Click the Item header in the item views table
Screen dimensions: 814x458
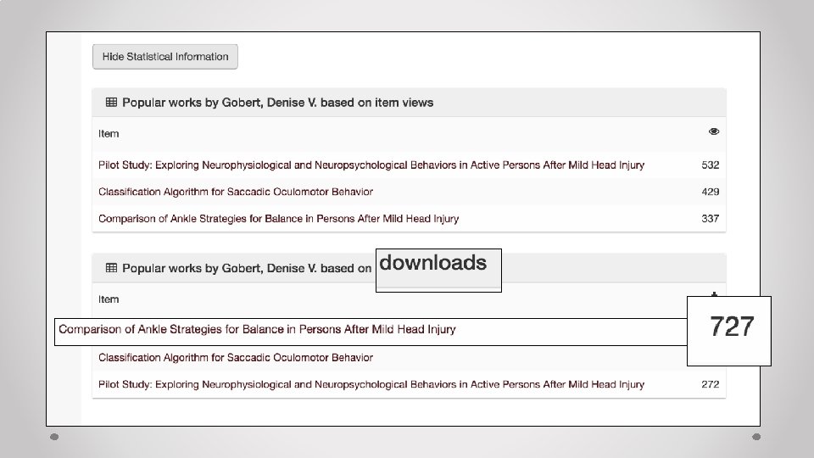click(109, 133)
